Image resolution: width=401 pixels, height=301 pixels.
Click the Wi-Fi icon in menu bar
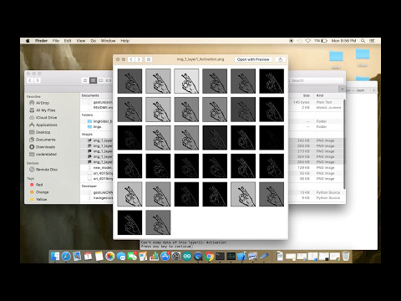308,41
